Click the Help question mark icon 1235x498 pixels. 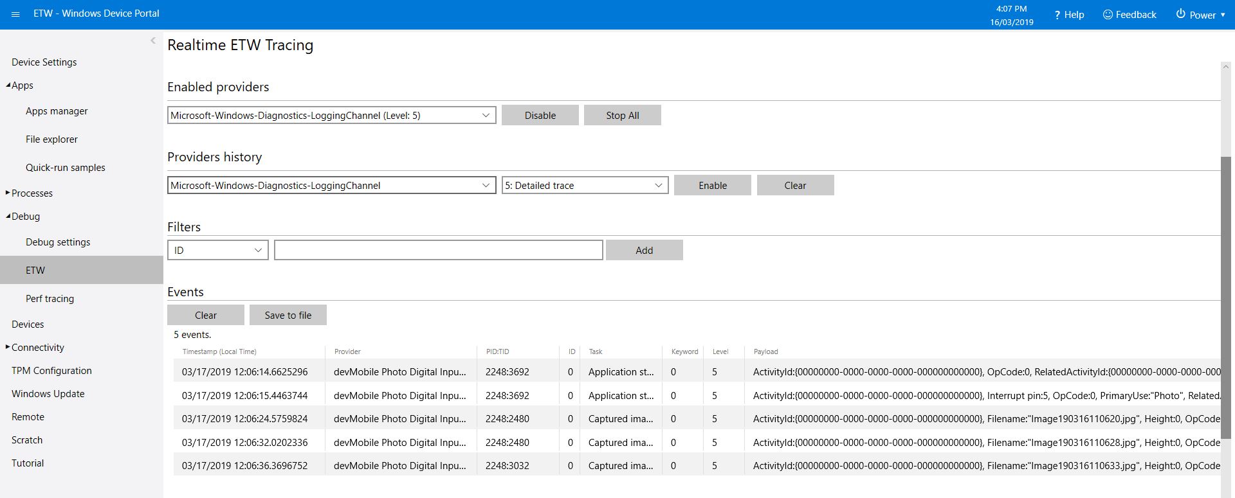(1057, 15)
